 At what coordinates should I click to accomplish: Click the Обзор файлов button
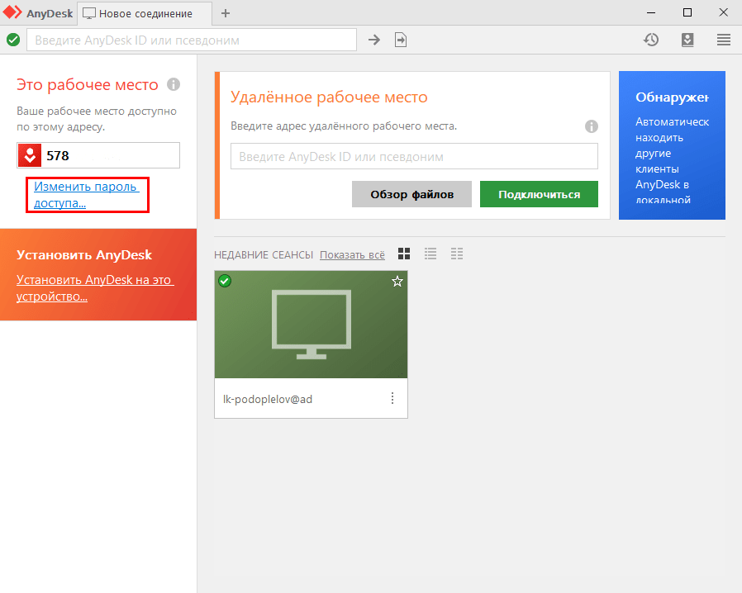pyautogui.click(x=411, y=194)
